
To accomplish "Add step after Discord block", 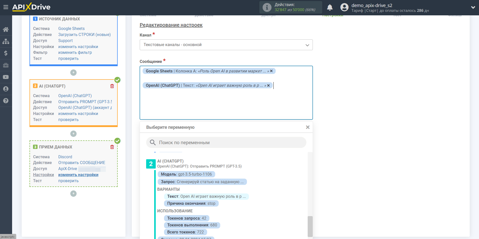I will pyautogui.click(x=73, y=193).
